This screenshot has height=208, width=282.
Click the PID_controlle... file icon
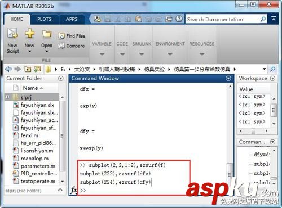point(16,173)
